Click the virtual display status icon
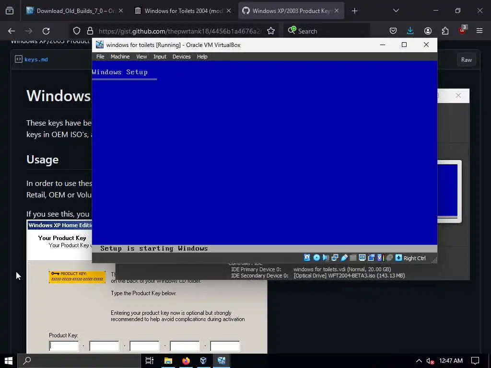Image resolution: width=491 pixels, height=368 pixels. pyautogui.click(x=362, y=257)
